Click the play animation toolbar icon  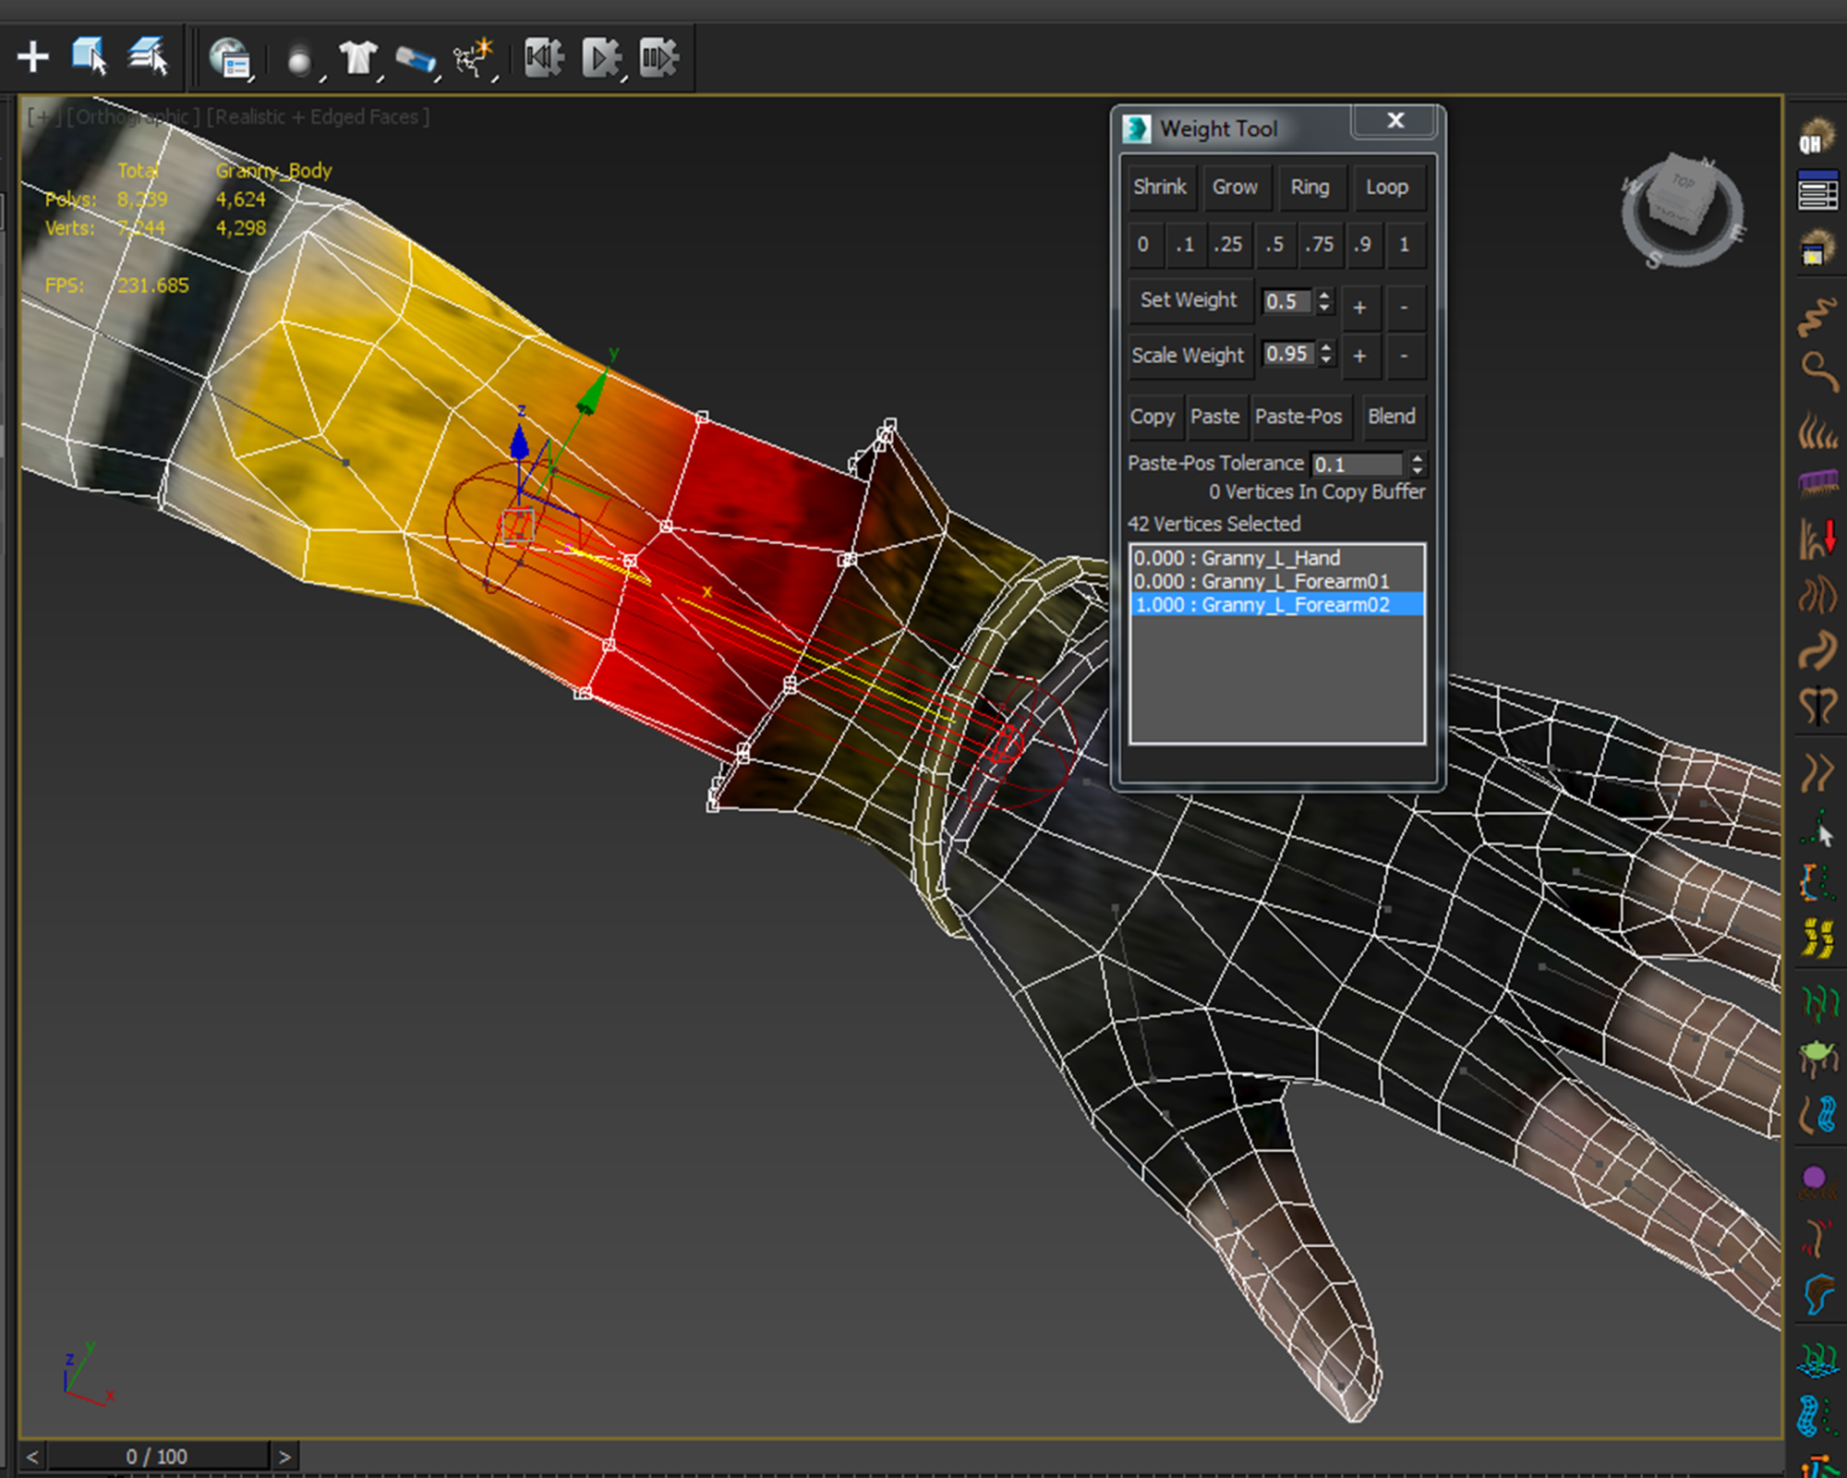tap(601, 58)
